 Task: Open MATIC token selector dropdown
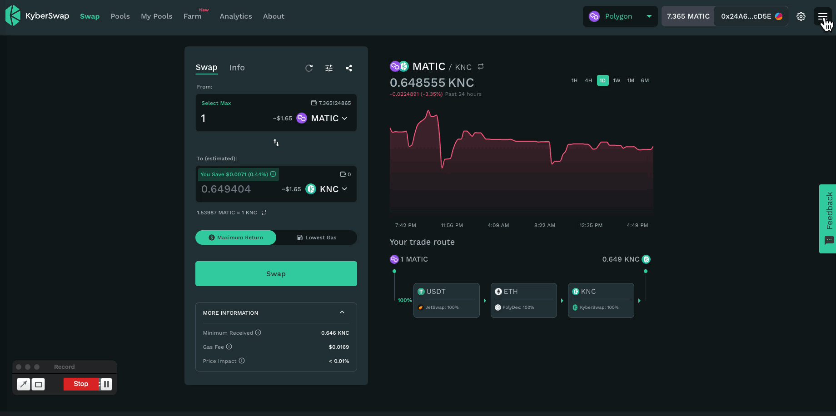[322, 118]
